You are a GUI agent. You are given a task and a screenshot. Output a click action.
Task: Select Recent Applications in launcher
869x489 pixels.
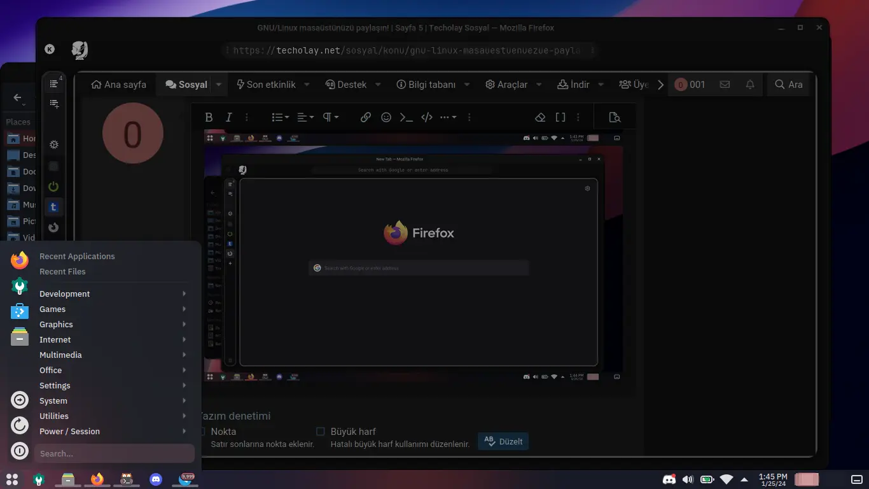[x=77, y=256]
